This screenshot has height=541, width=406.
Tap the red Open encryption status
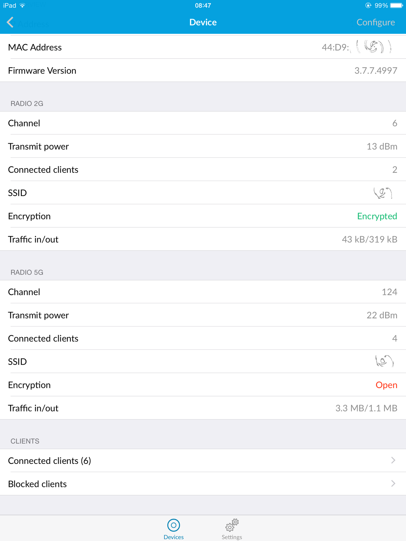(386, 385)
